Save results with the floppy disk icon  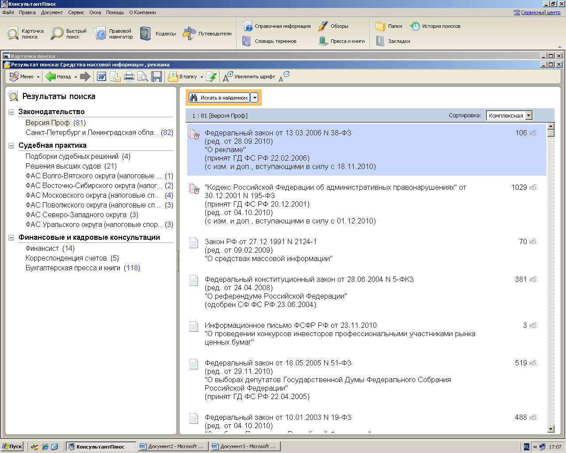[x=157, y=77]
